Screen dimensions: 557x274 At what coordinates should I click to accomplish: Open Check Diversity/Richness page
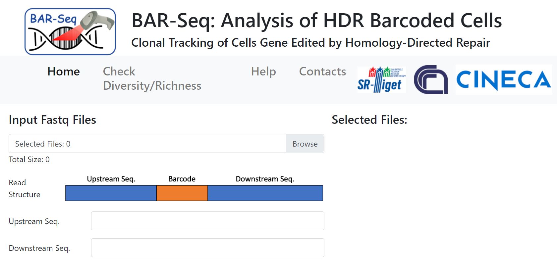tap(152, 78)
